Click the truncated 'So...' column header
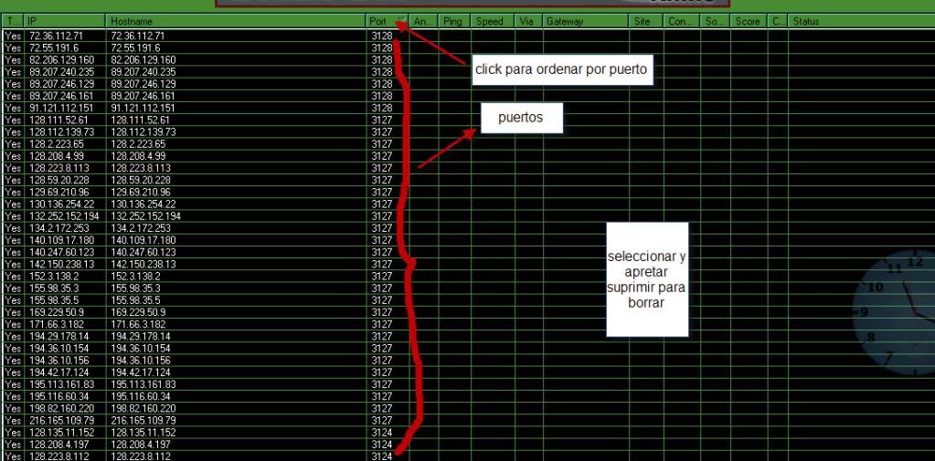The height and width of the screenshot is (461, 935). (715, 21)
